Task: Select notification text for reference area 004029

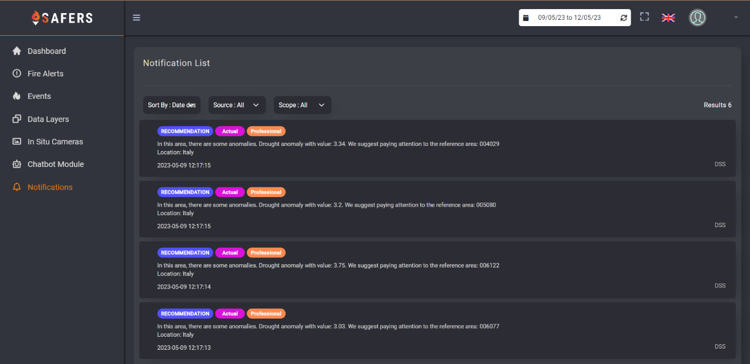Action: pos(328,144)
